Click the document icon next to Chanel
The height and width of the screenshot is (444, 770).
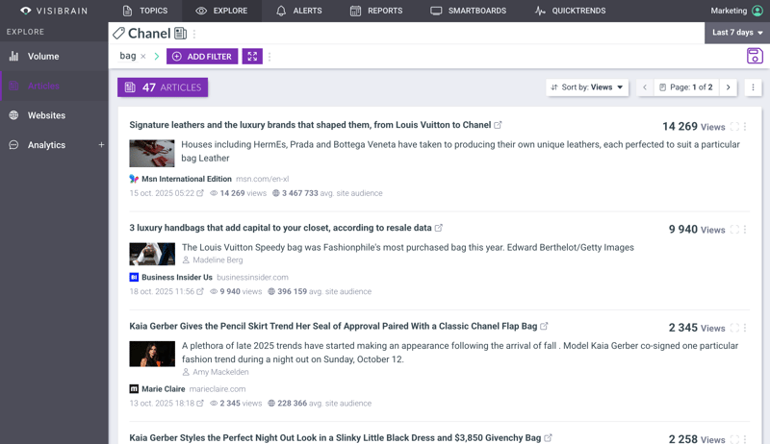(180, 34)
